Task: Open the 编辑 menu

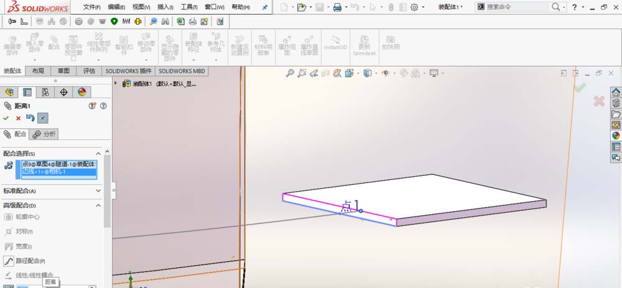Action: [x=116, y=7]
